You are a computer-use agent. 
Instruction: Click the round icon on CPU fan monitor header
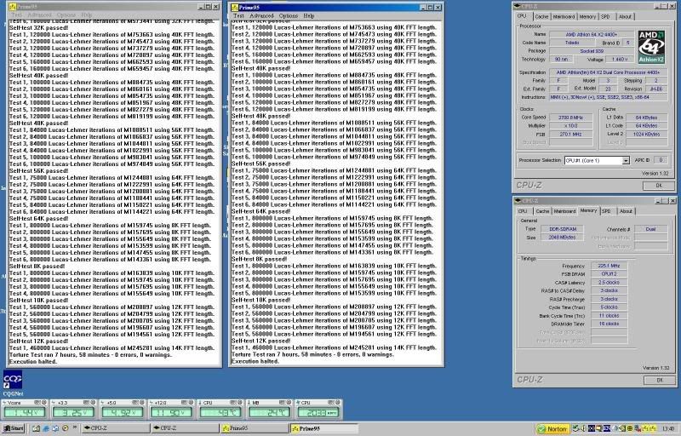coord(337,402)
